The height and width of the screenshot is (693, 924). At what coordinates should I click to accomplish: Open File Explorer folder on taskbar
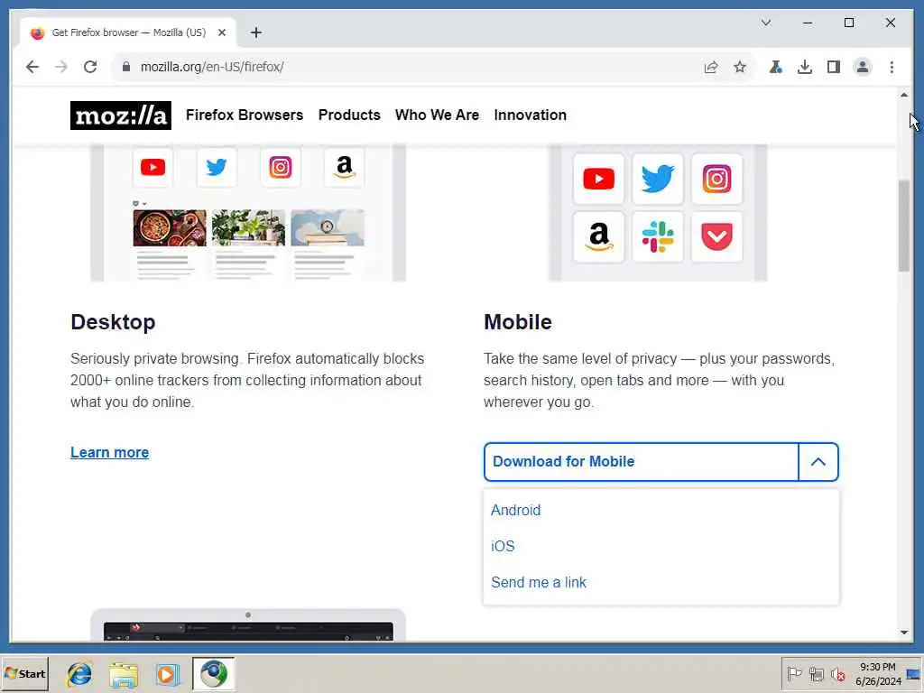[123, 674]
